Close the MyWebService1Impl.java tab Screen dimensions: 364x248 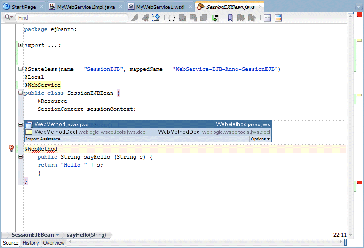point(121,7)
